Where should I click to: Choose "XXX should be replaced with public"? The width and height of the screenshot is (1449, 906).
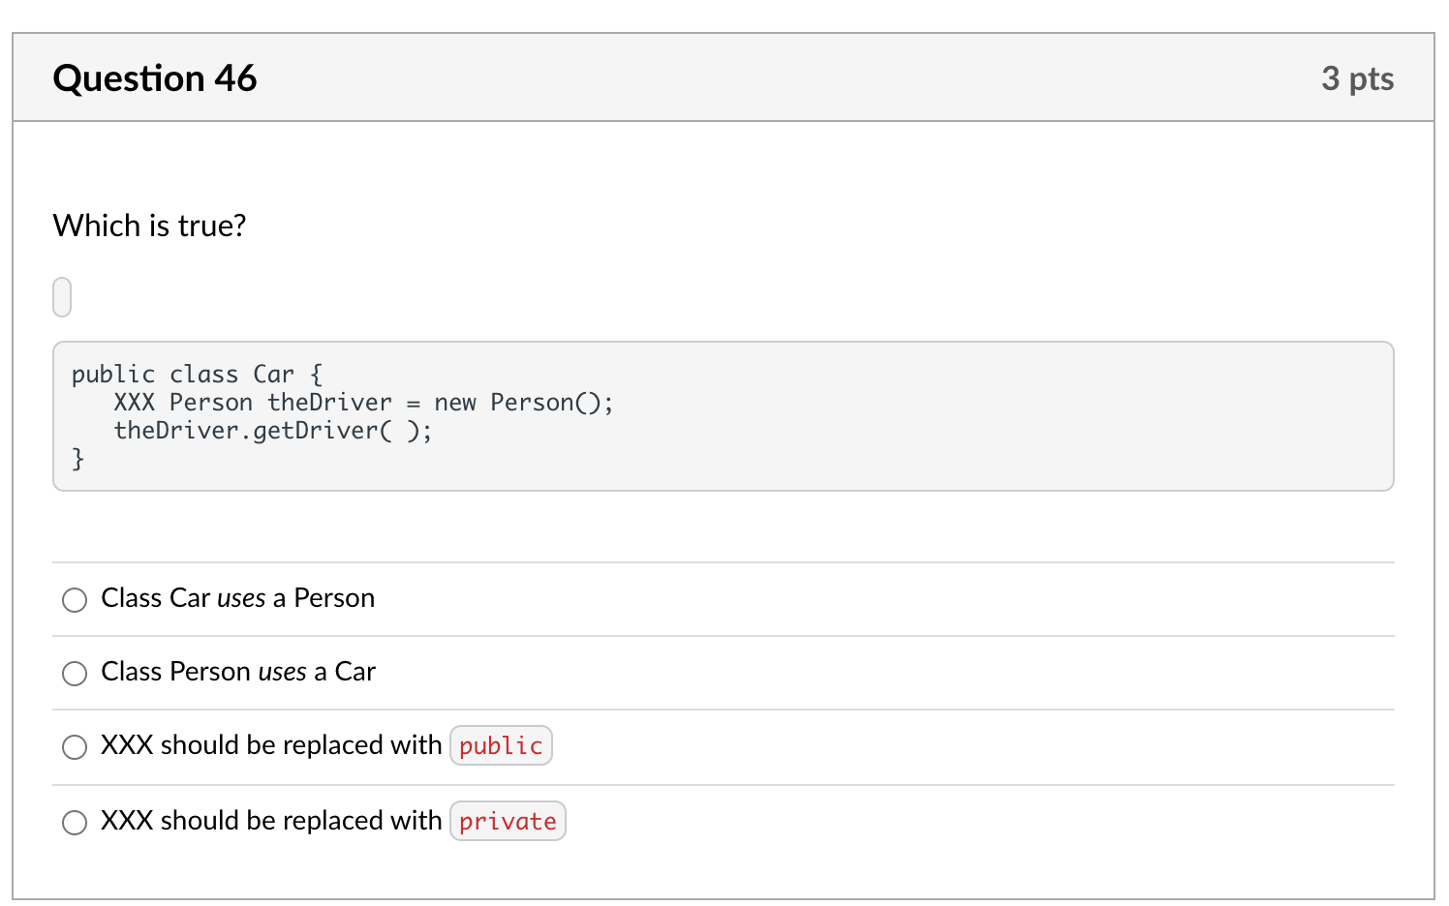(x=75, y=747)
